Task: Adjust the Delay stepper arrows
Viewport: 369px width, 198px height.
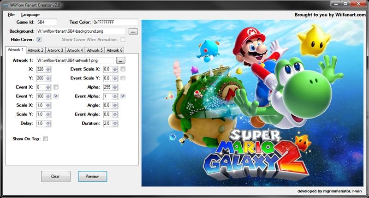Action: pos(48,123)
